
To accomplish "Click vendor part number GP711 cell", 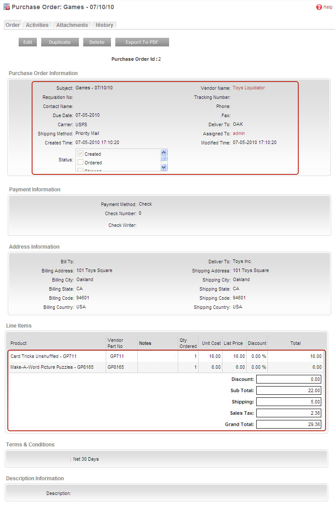I will (x=117, y=356).
